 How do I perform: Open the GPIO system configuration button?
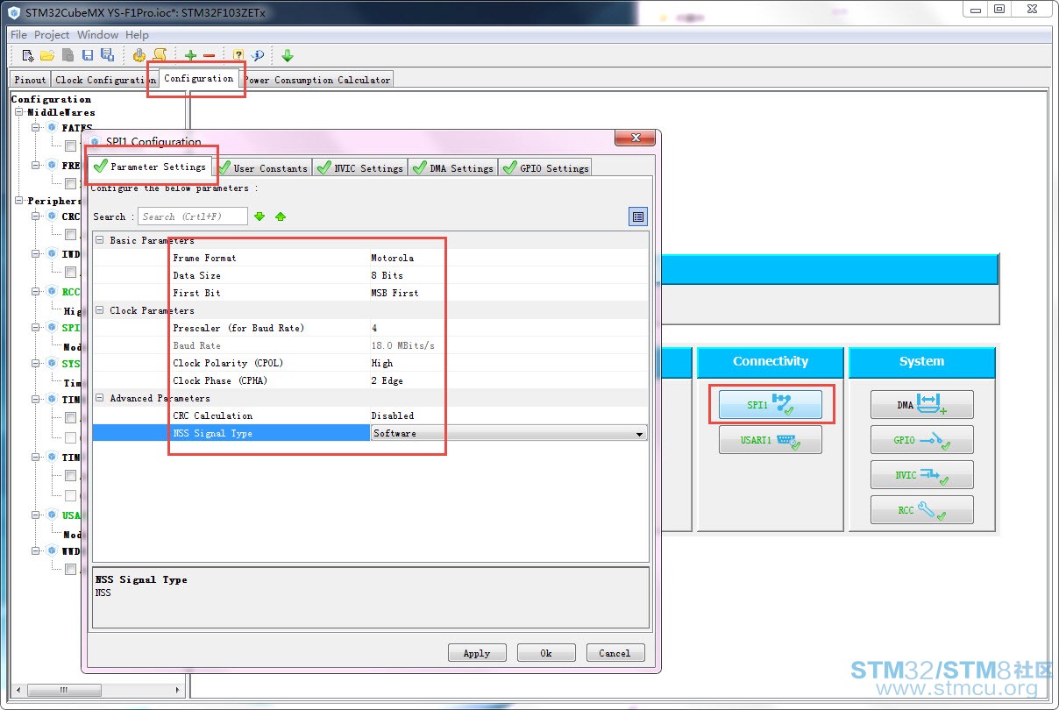(922, 440)
